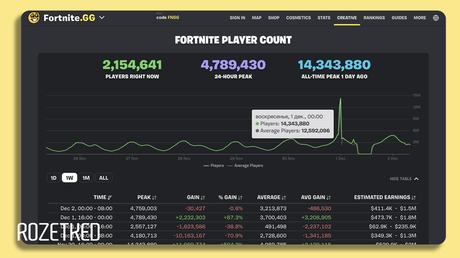
Task: Toggle Players series in chart legend
Action: [214, 166]
